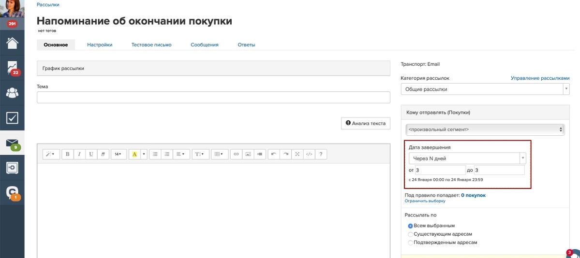Undo the last editor action
Viewport: 580px width, 258px height.
[x=274, y=154]
